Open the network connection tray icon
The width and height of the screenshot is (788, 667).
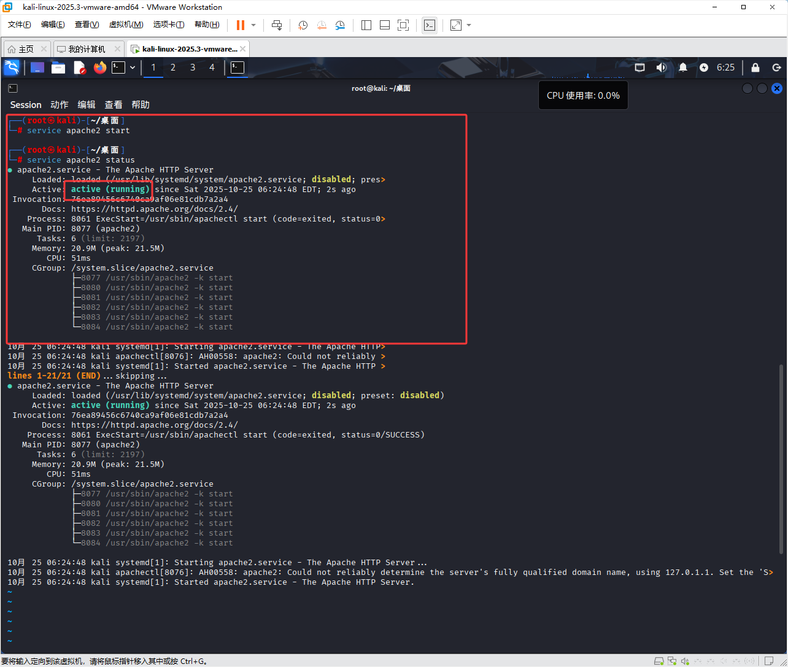coord(639,67)
